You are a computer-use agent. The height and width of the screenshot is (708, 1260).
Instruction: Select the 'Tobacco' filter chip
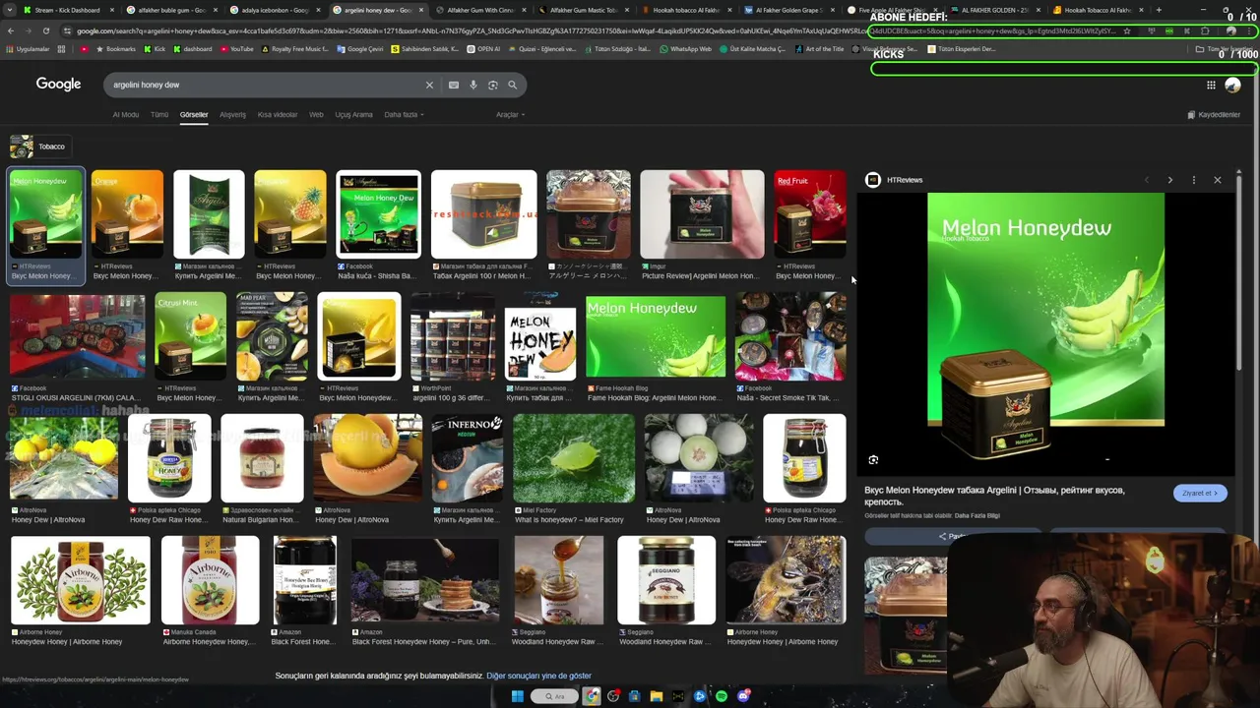38,147
